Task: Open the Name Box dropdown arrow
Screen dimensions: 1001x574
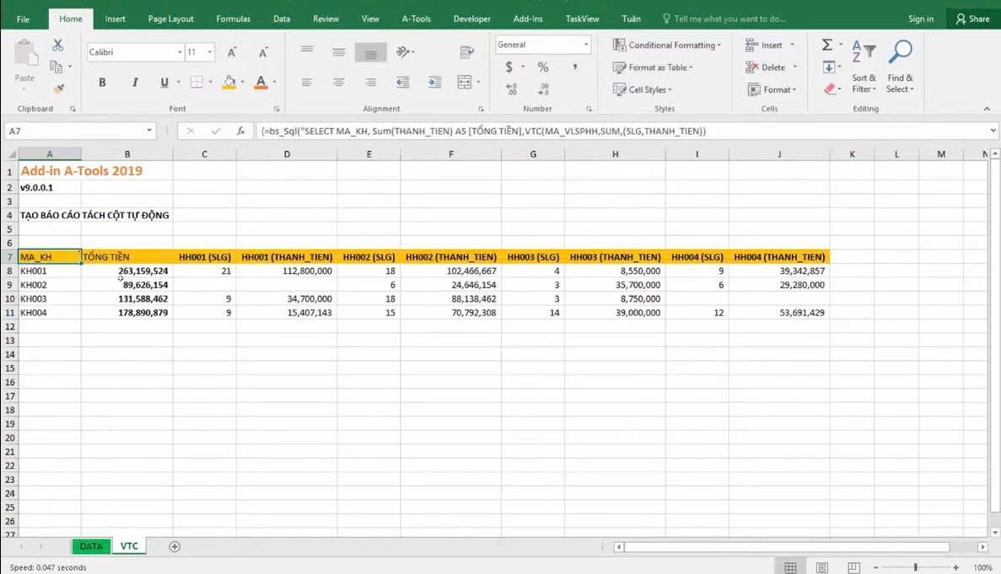Action: pos(149,131)
